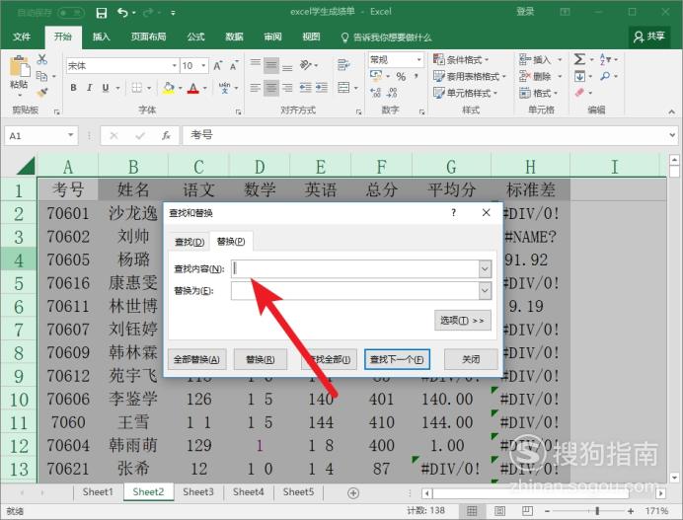
Task: Click the Save icon in title bar
Action: [101, 13]
